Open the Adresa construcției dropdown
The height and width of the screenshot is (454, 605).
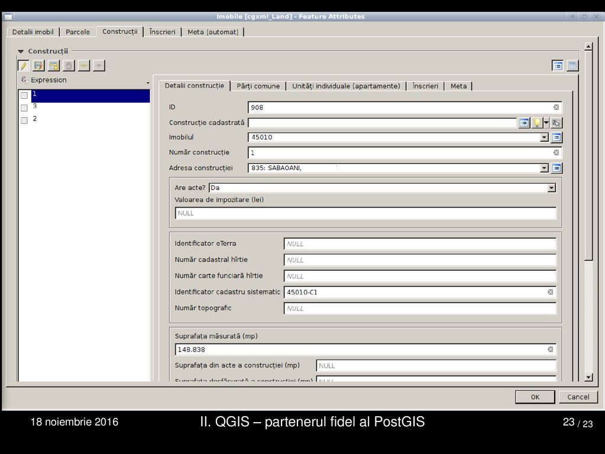544,168
